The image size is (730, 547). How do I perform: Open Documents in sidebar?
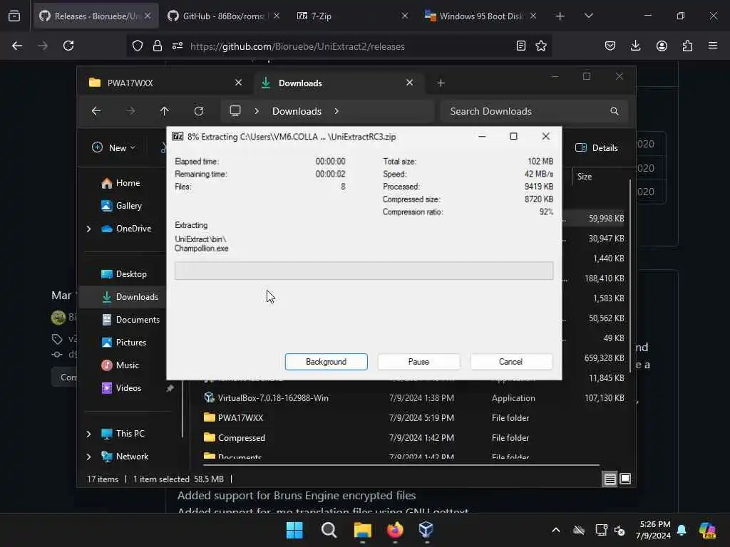point(130,320)
